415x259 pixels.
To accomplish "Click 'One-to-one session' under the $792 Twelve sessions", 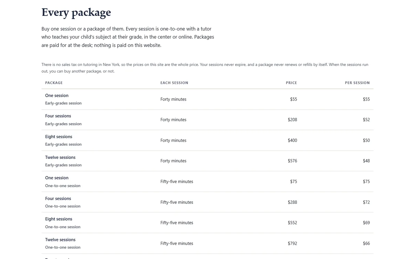I will (63, 247).
